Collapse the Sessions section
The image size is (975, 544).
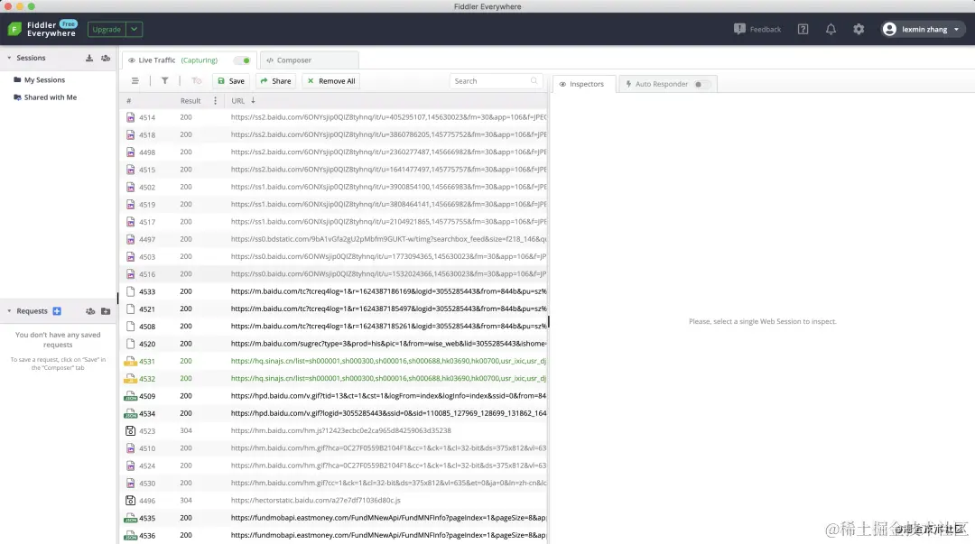(x=9, y=58)
